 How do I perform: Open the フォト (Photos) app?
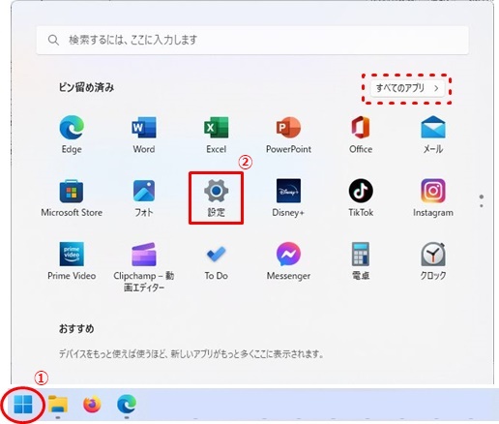(144, 197)
